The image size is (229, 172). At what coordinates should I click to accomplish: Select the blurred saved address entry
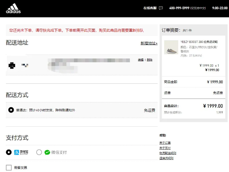click(82, 65)
